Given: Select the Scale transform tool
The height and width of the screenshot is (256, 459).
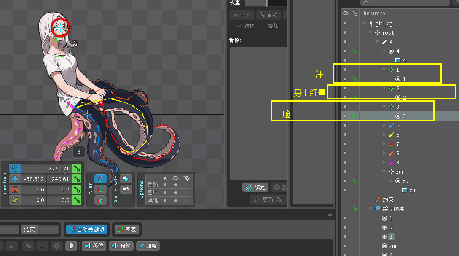Looking at the screenshot, I should (15, 189).
